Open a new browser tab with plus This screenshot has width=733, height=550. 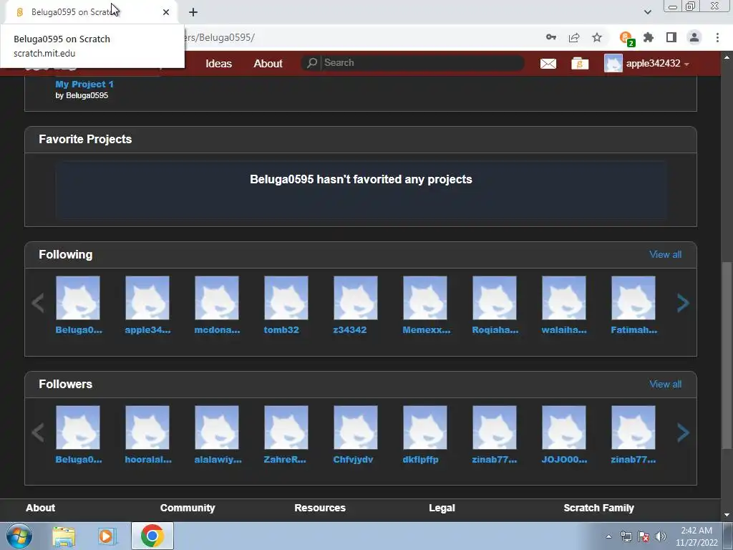[193, 12]
